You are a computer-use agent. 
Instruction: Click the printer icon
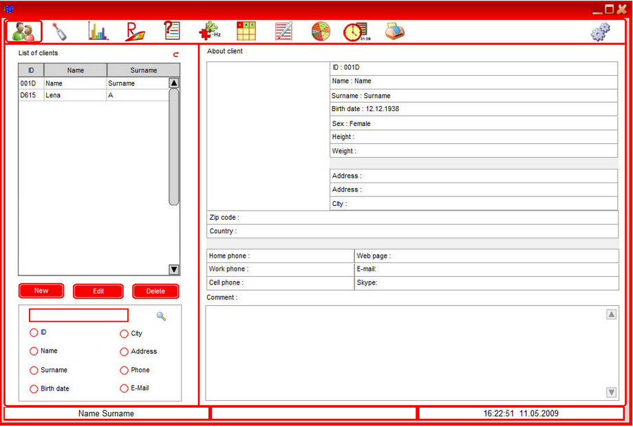tap(394, 32)
